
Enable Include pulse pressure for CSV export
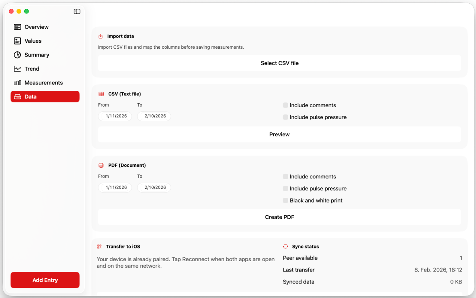click(286, 117)
